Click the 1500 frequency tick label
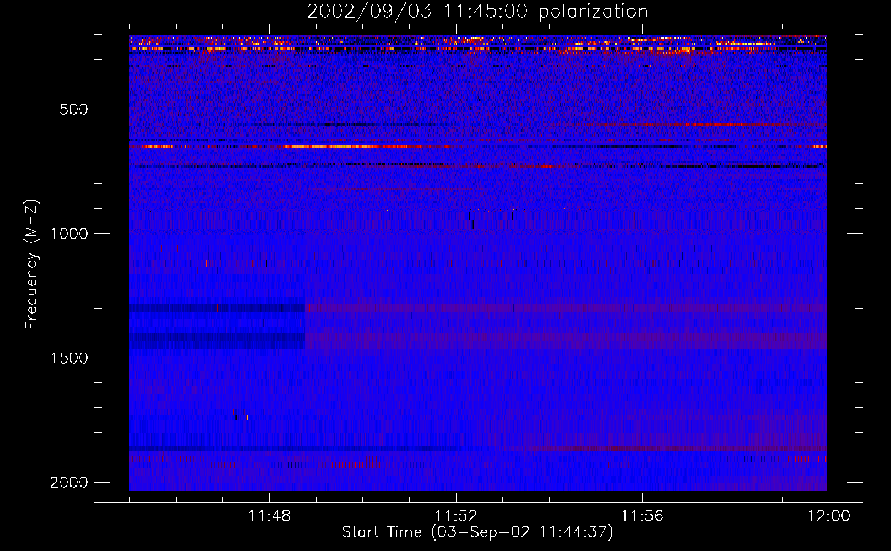891x551 pixels. tap(69, 358)
